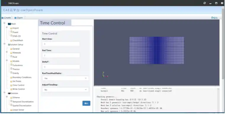Click the blue confirm button
This screenshot has width=225, height=114.
[x=86, y=103]
